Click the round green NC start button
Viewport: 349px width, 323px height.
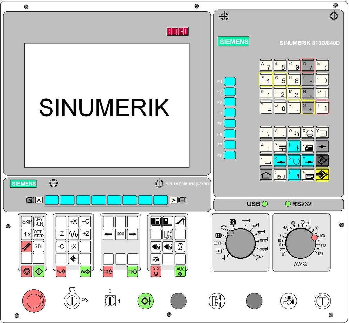pos(146,301)
